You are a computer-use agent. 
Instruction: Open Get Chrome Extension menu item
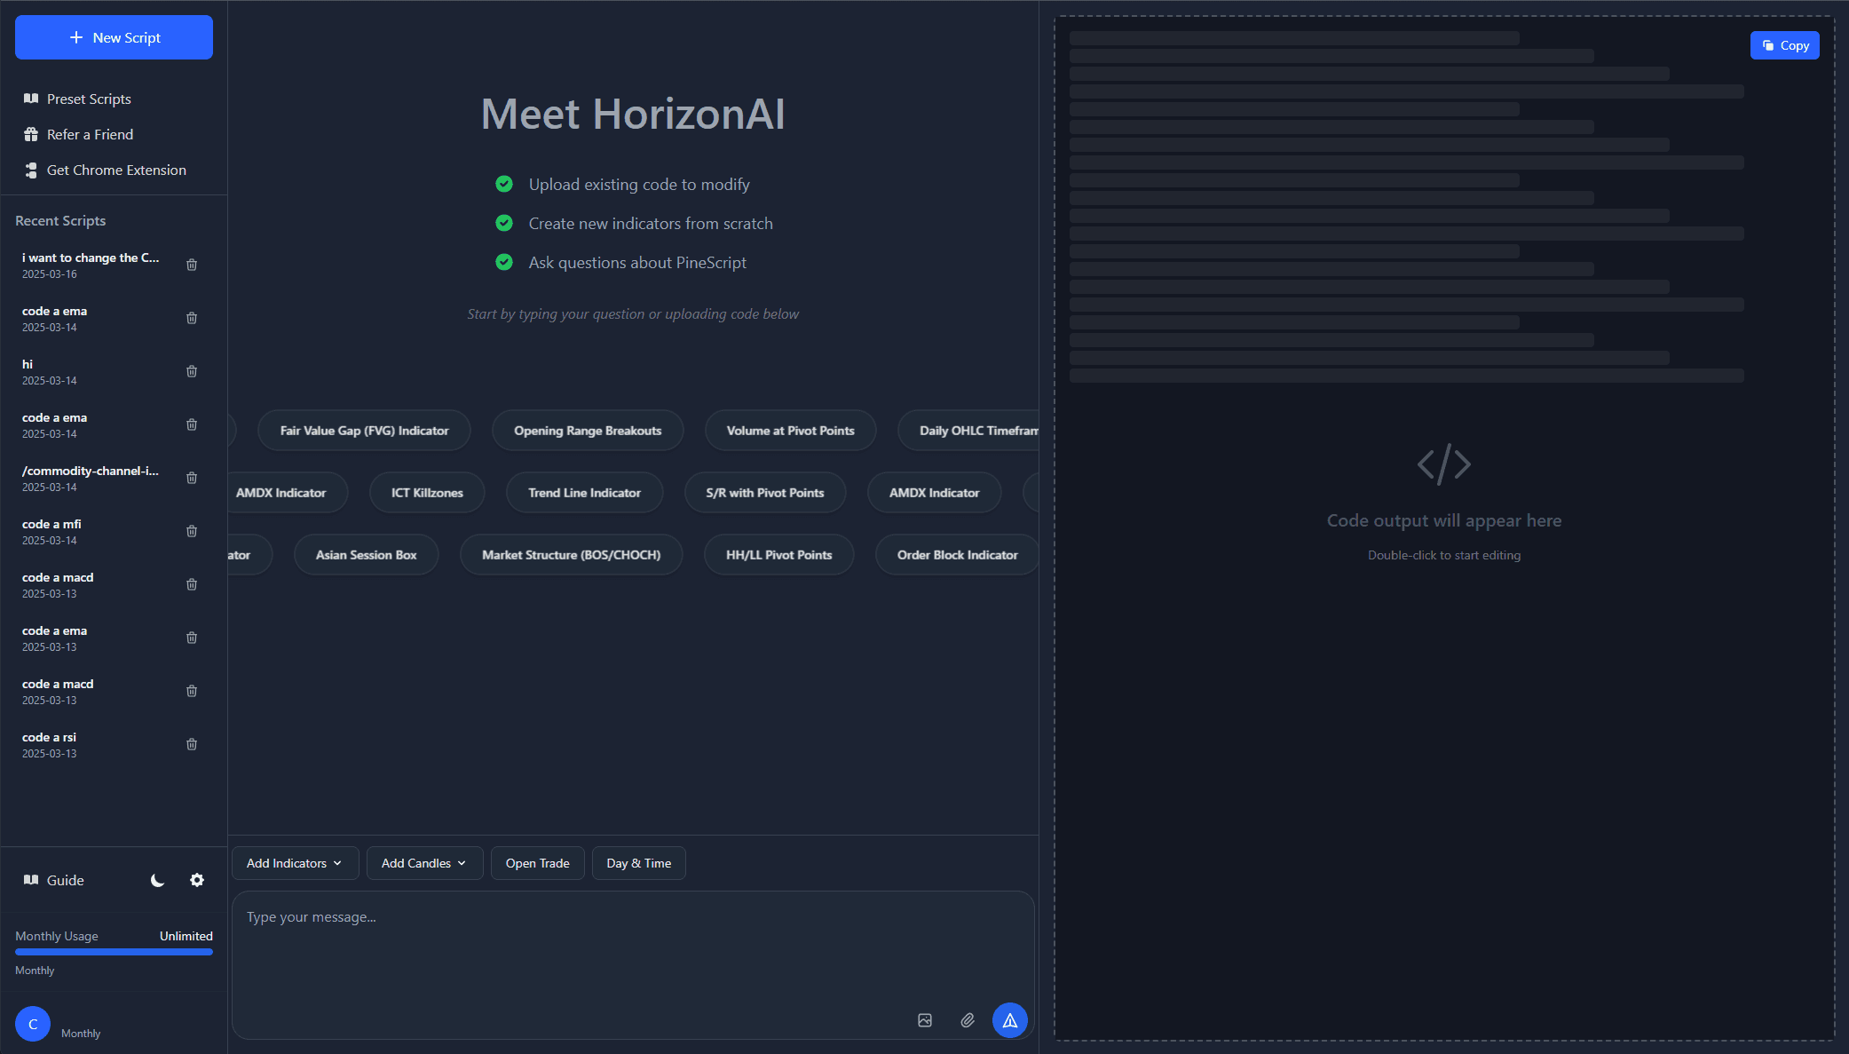[x=116, y=170]
